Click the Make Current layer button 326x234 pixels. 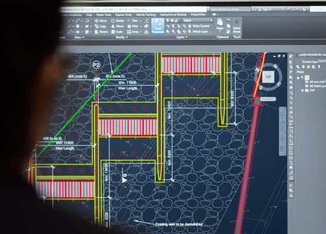click(199, 26)
